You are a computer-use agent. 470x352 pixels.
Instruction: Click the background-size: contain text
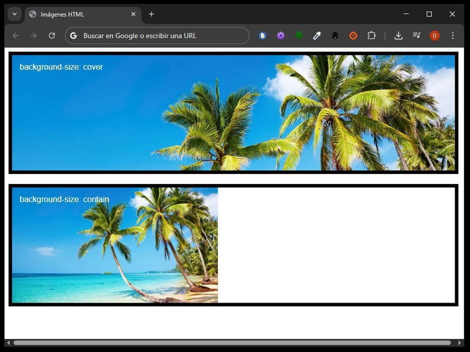point(64,199)
